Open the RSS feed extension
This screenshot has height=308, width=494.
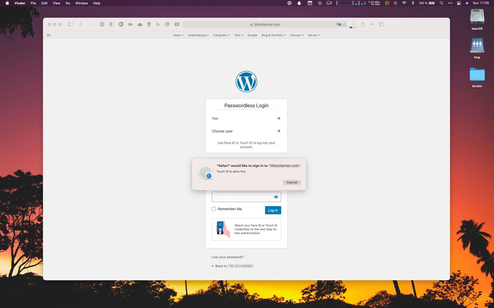[x=158, y=24]
